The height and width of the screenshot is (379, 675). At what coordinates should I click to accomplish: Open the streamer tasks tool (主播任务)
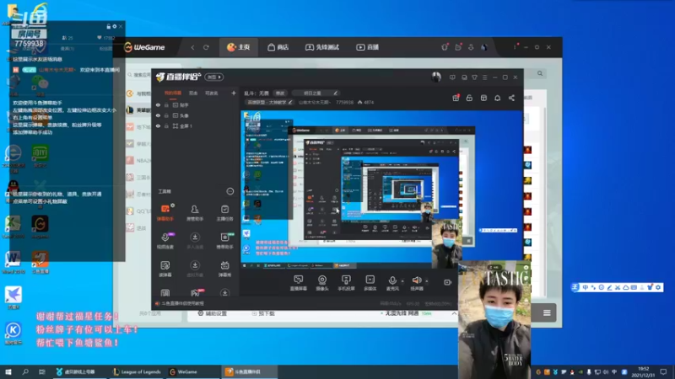click(x=224, y=213)
